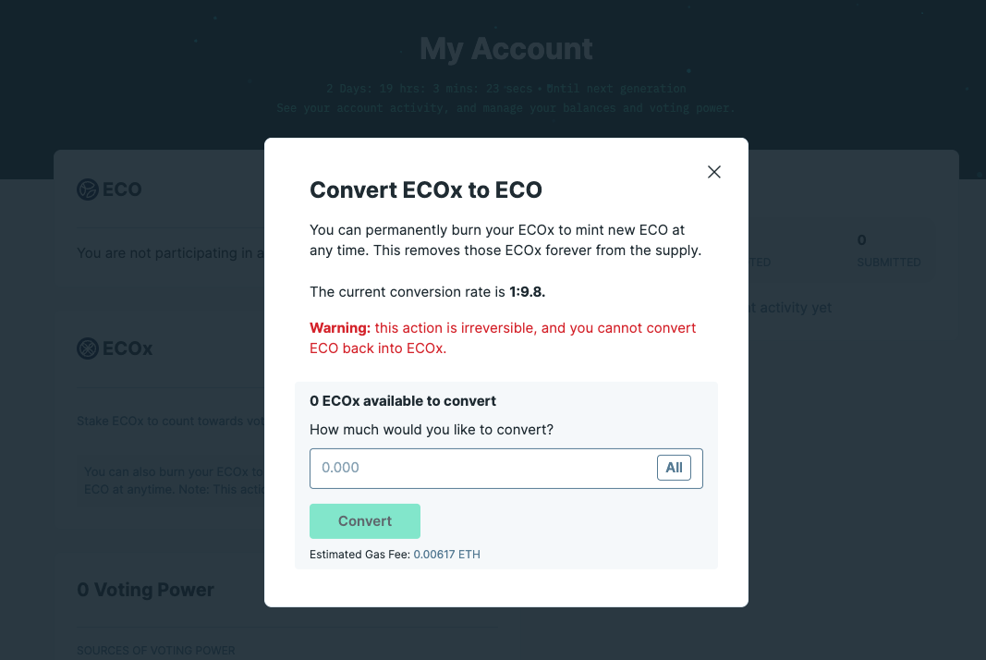Click the ECOx token logo icon
The height and width of the screenshot is (660, 986).
[x=88, y=348]
